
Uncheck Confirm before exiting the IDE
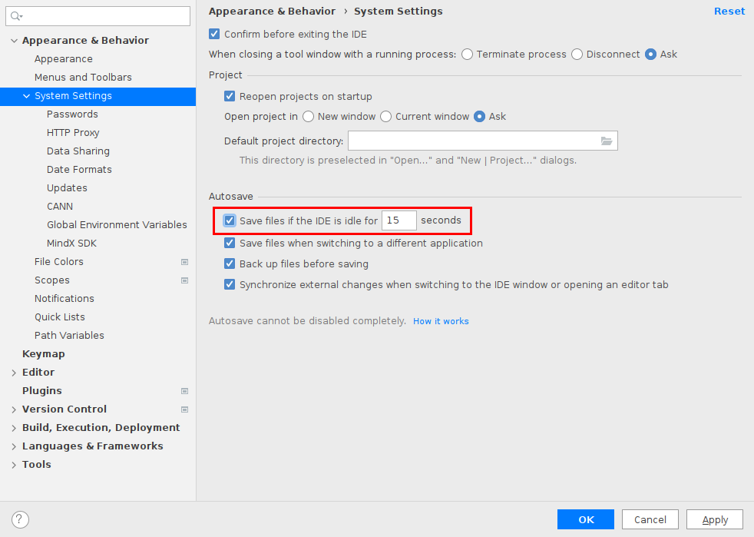point(214,34)
